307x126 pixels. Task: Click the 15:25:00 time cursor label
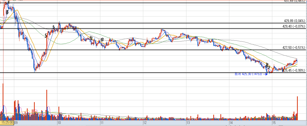(x=7, y=123)
